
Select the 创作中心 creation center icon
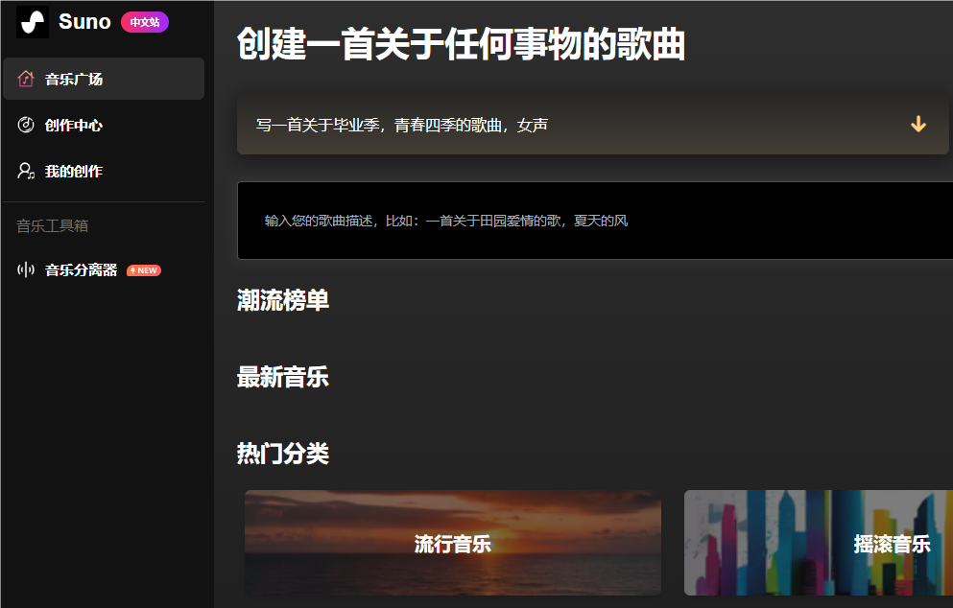(x=24, y=125)
